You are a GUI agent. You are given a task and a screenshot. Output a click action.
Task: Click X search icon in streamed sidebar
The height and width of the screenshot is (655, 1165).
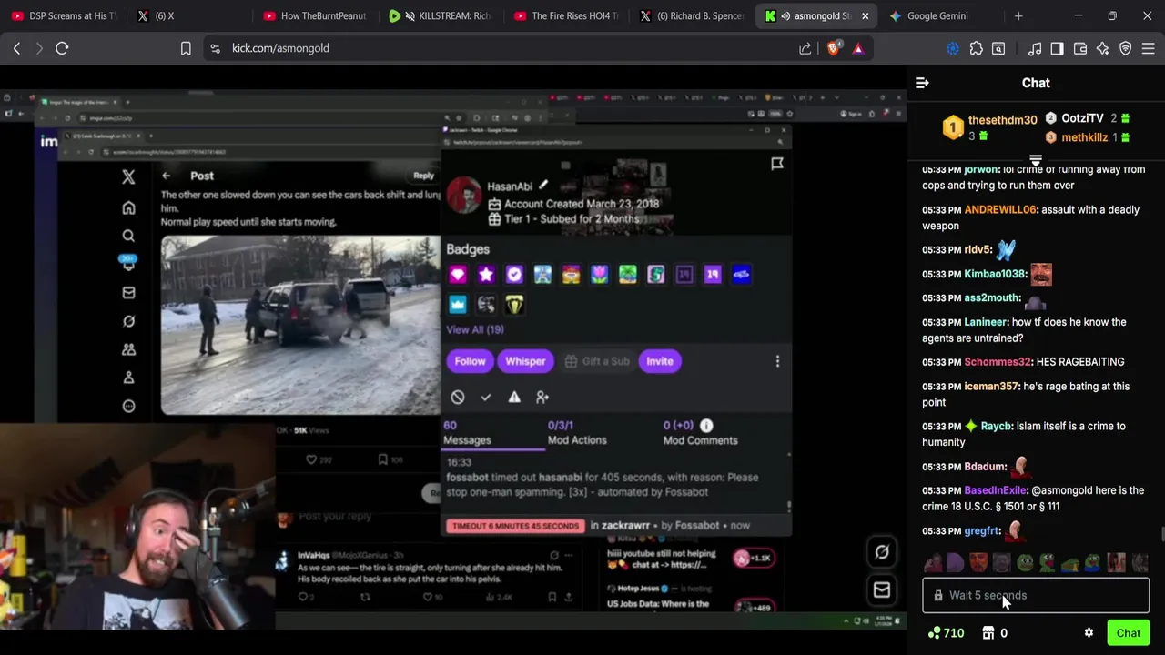click(x=128, y=236)
